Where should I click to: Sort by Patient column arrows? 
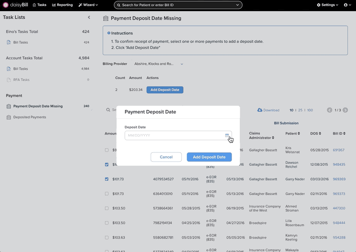[299, 133]
